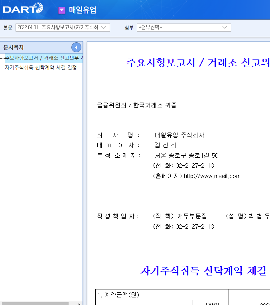Click the 금융위원회 / 한국거래소 귀중 line
270x305 pixels.
[137, 105]
